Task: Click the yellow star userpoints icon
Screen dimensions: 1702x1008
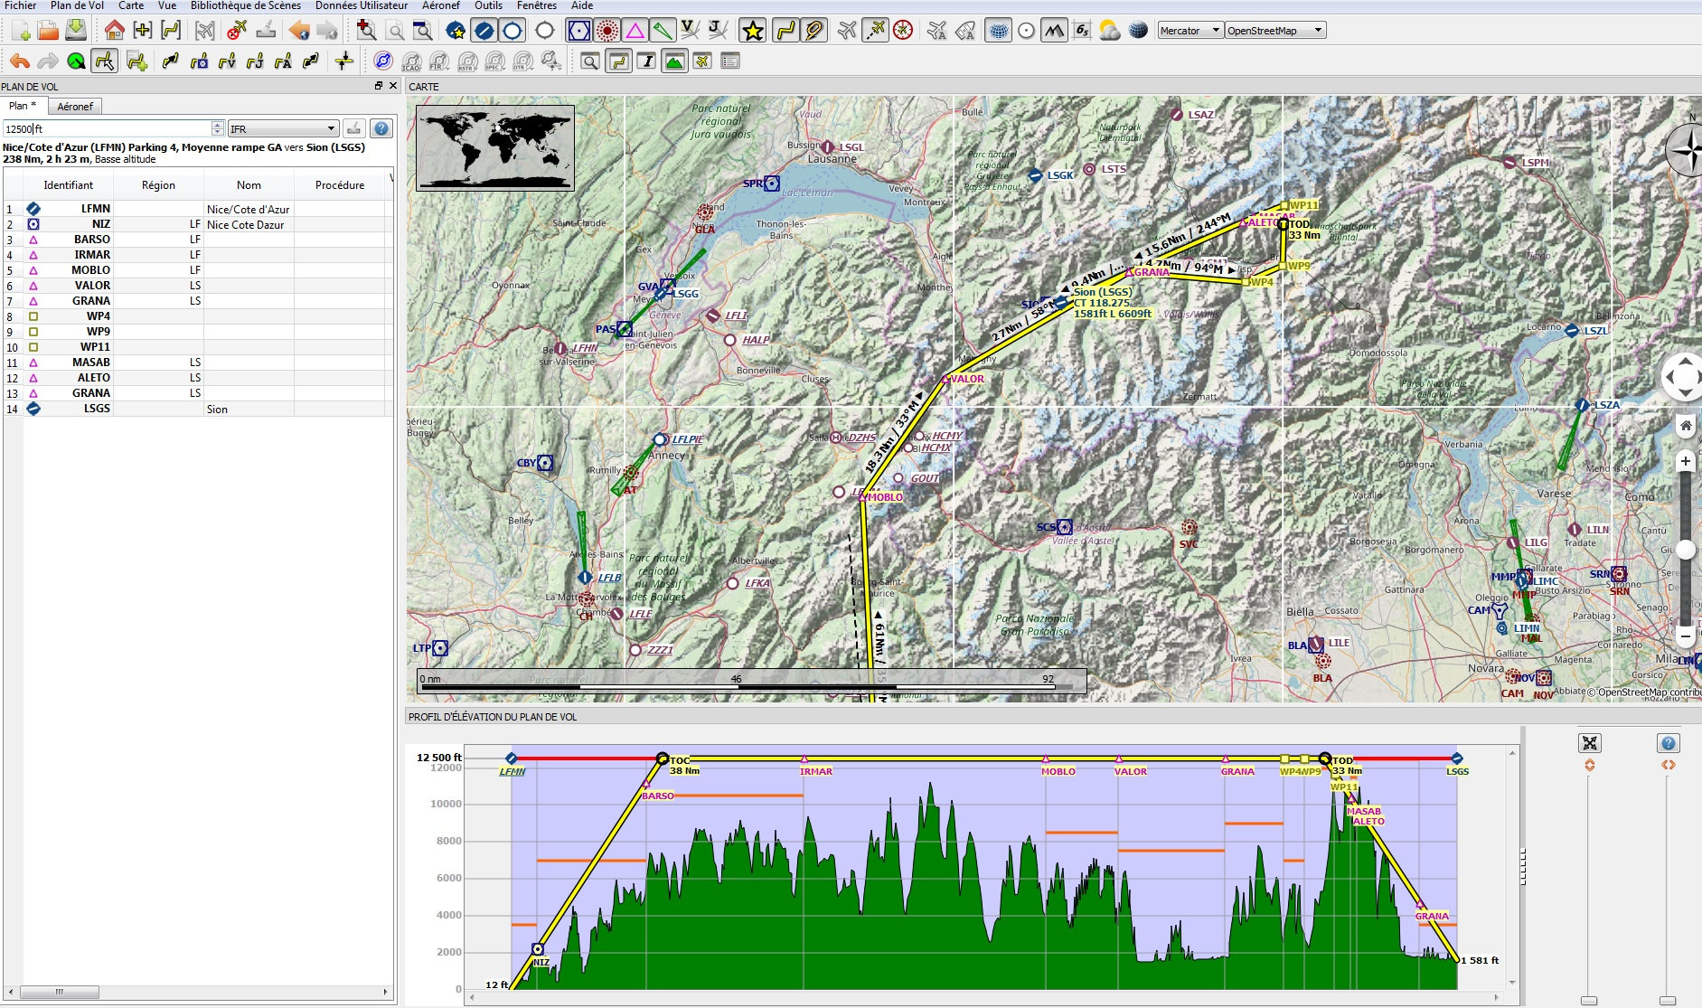Action: (x=752, y=31)
